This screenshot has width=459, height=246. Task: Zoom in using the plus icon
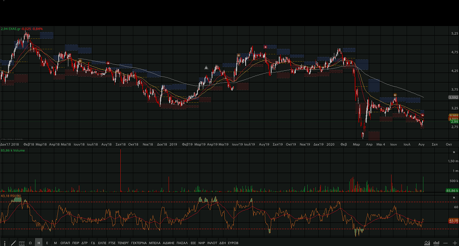(x=454, y=243)
